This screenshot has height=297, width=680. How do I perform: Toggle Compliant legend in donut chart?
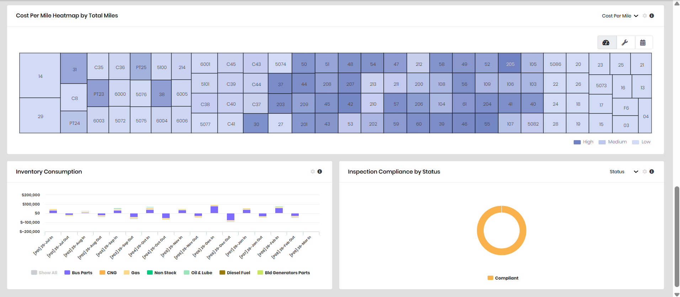503,278
